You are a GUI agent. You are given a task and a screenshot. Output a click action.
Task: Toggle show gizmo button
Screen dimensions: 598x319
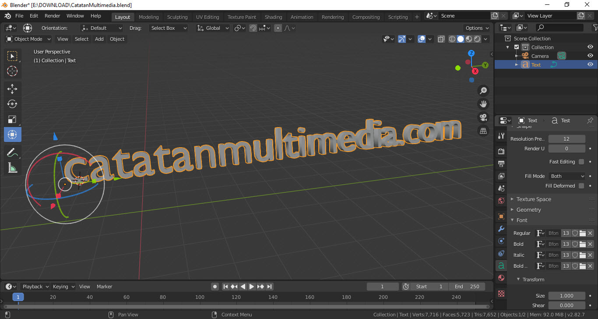(402, 39)
